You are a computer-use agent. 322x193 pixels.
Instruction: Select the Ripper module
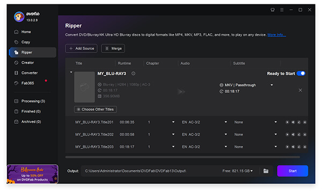(x=32, y=53)
